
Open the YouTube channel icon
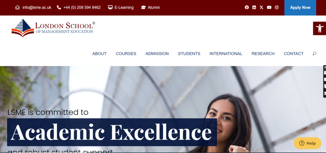point(269,7)
